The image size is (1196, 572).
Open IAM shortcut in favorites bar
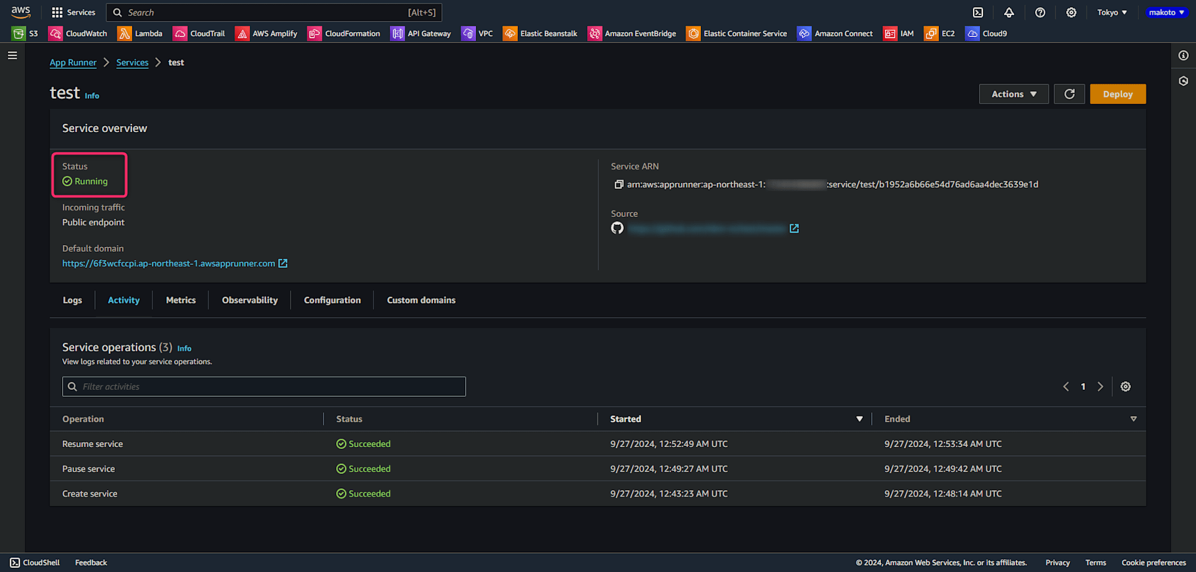[x=899, y=33]
